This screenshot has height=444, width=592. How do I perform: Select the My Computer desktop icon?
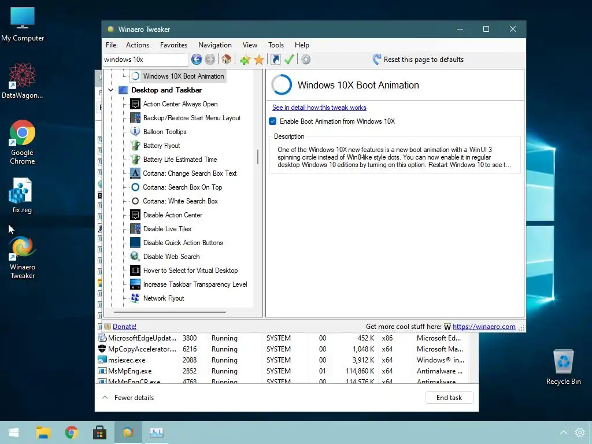click(x=23, y=24)
